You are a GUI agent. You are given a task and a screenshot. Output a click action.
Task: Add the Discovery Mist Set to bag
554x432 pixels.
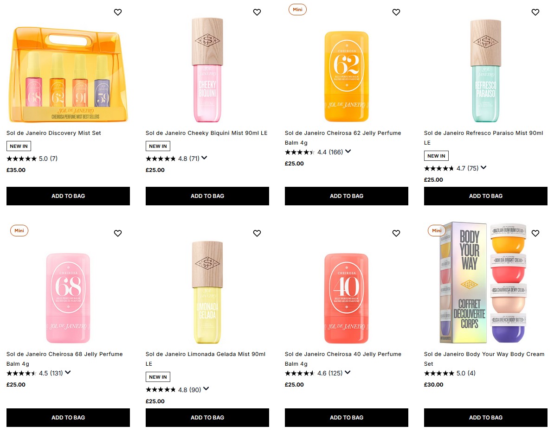68,196
